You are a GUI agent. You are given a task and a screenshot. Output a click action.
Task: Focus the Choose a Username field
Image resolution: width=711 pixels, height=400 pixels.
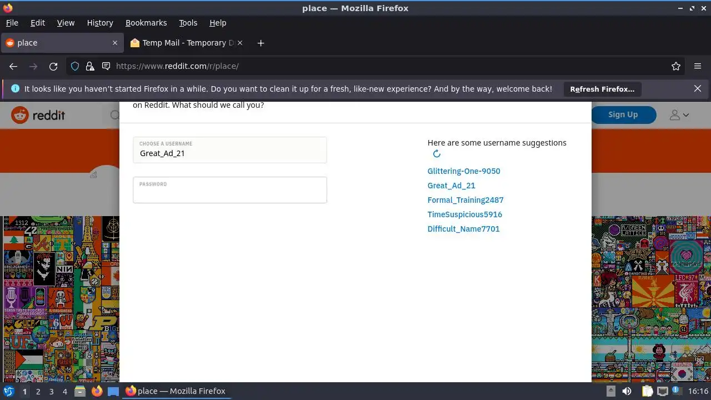pyautogui.click(x=230, y=150)
